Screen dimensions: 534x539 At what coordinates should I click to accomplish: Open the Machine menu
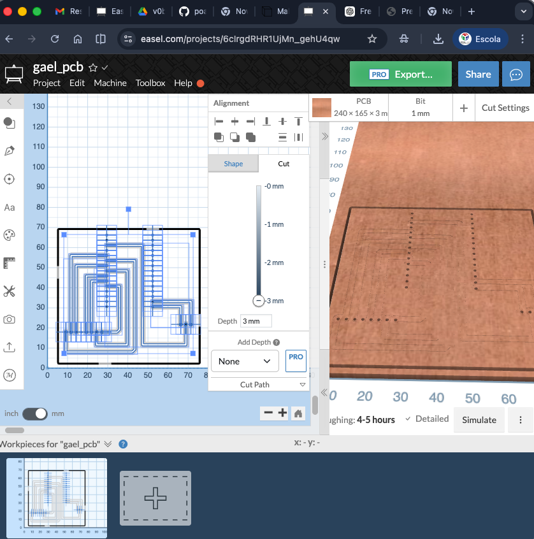pos(110,83)
